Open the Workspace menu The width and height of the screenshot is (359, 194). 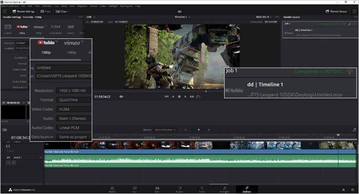[126, 6]
